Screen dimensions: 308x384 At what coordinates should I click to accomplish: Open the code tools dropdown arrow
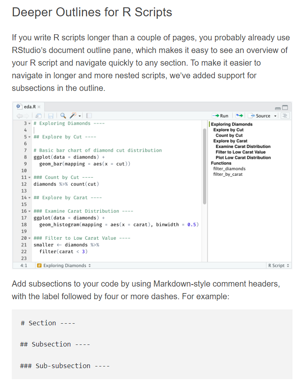click(x=80, y=116)
